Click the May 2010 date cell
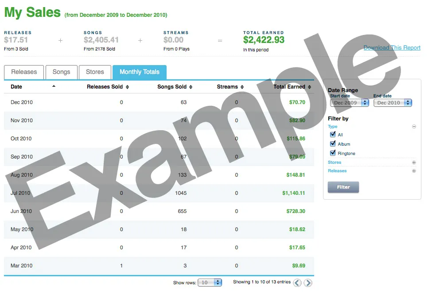This screenshot has width=436, height=294. click(x=22, y=229)
